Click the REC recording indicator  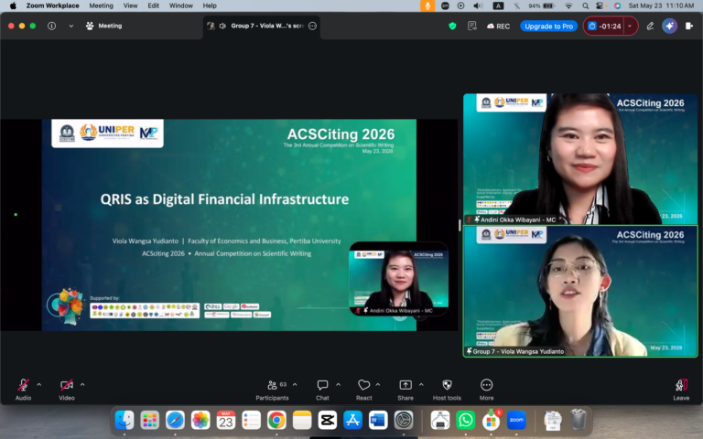[x=498, y=26]
